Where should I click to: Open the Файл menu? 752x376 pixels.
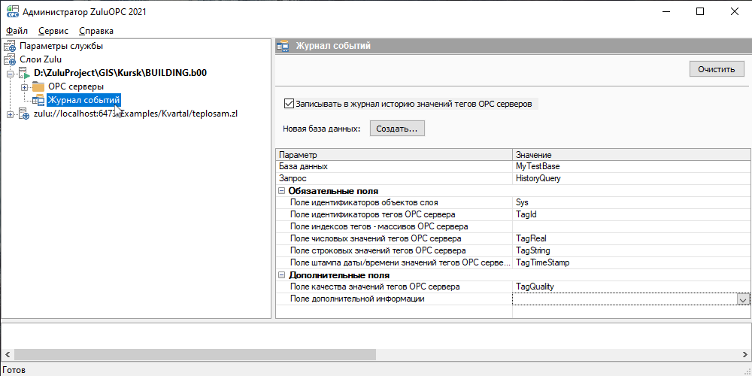click(17, 31)
